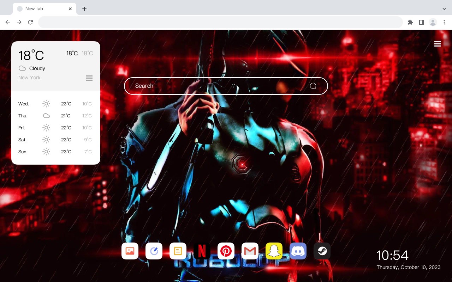Open the tab search dropdown arrow
The width and height of the screenshot is (452, 282).
[444, 9]
